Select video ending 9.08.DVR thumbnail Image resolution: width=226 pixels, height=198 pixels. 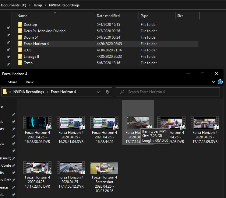click(x=171, y=123)
